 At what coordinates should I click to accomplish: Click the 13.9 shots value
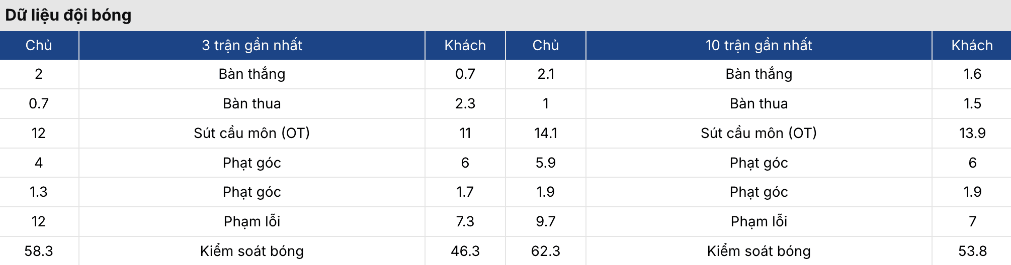[x=972, y=133]
